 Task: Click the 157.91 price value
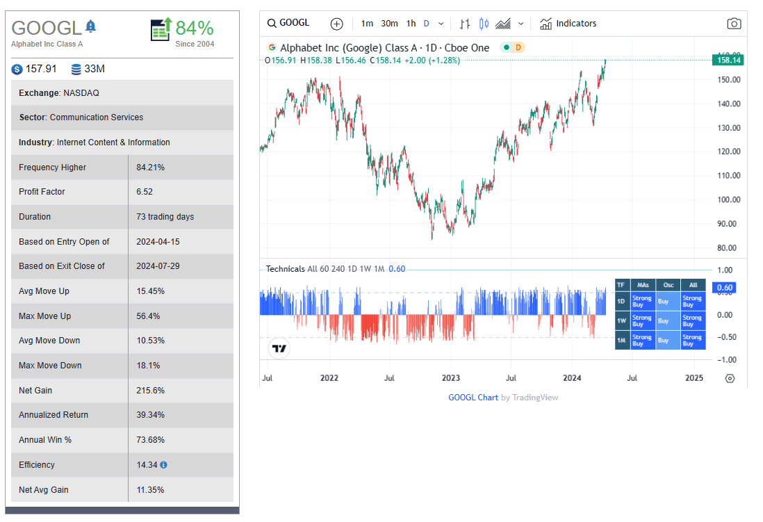point(41,69)
